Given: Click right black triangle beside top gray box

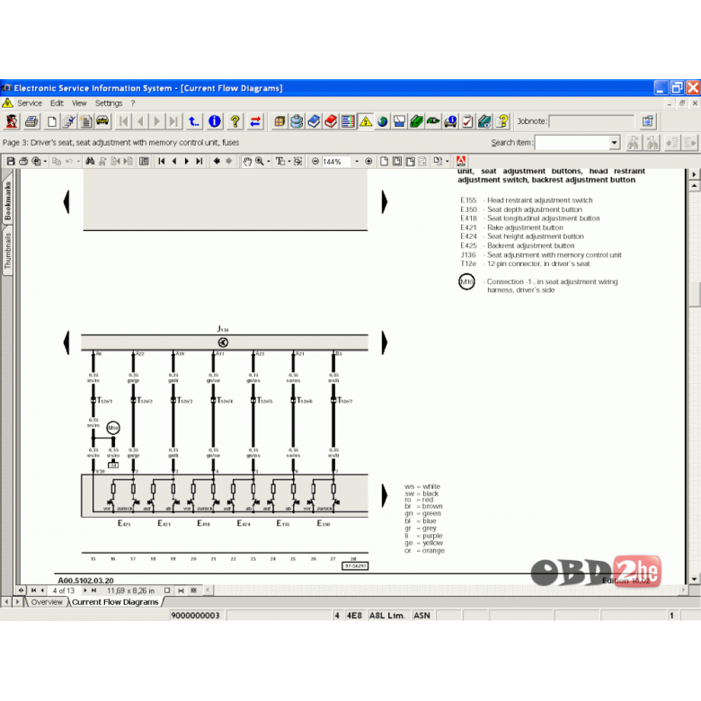Looking at the screenshot, I should (x=385, y=202).
